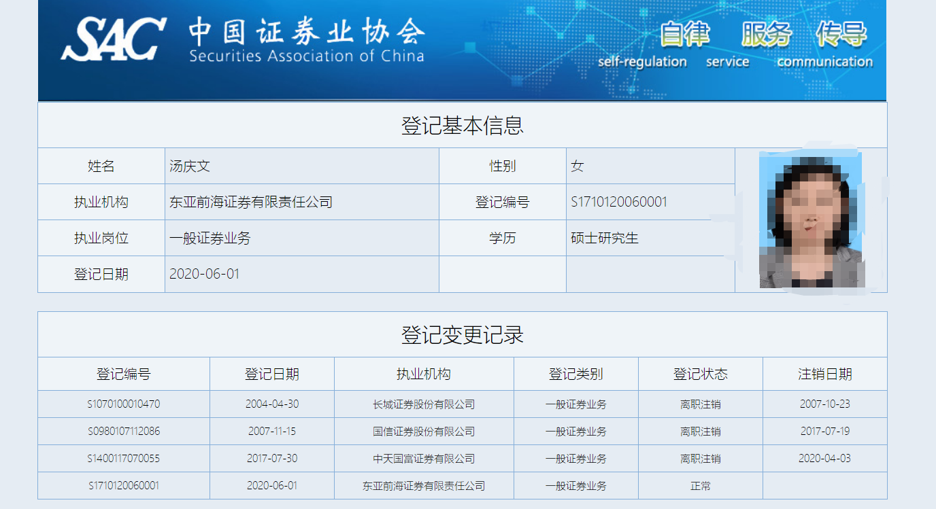Click the 登记变更记录 section heading
936x509 pixels.
(463, 335)
